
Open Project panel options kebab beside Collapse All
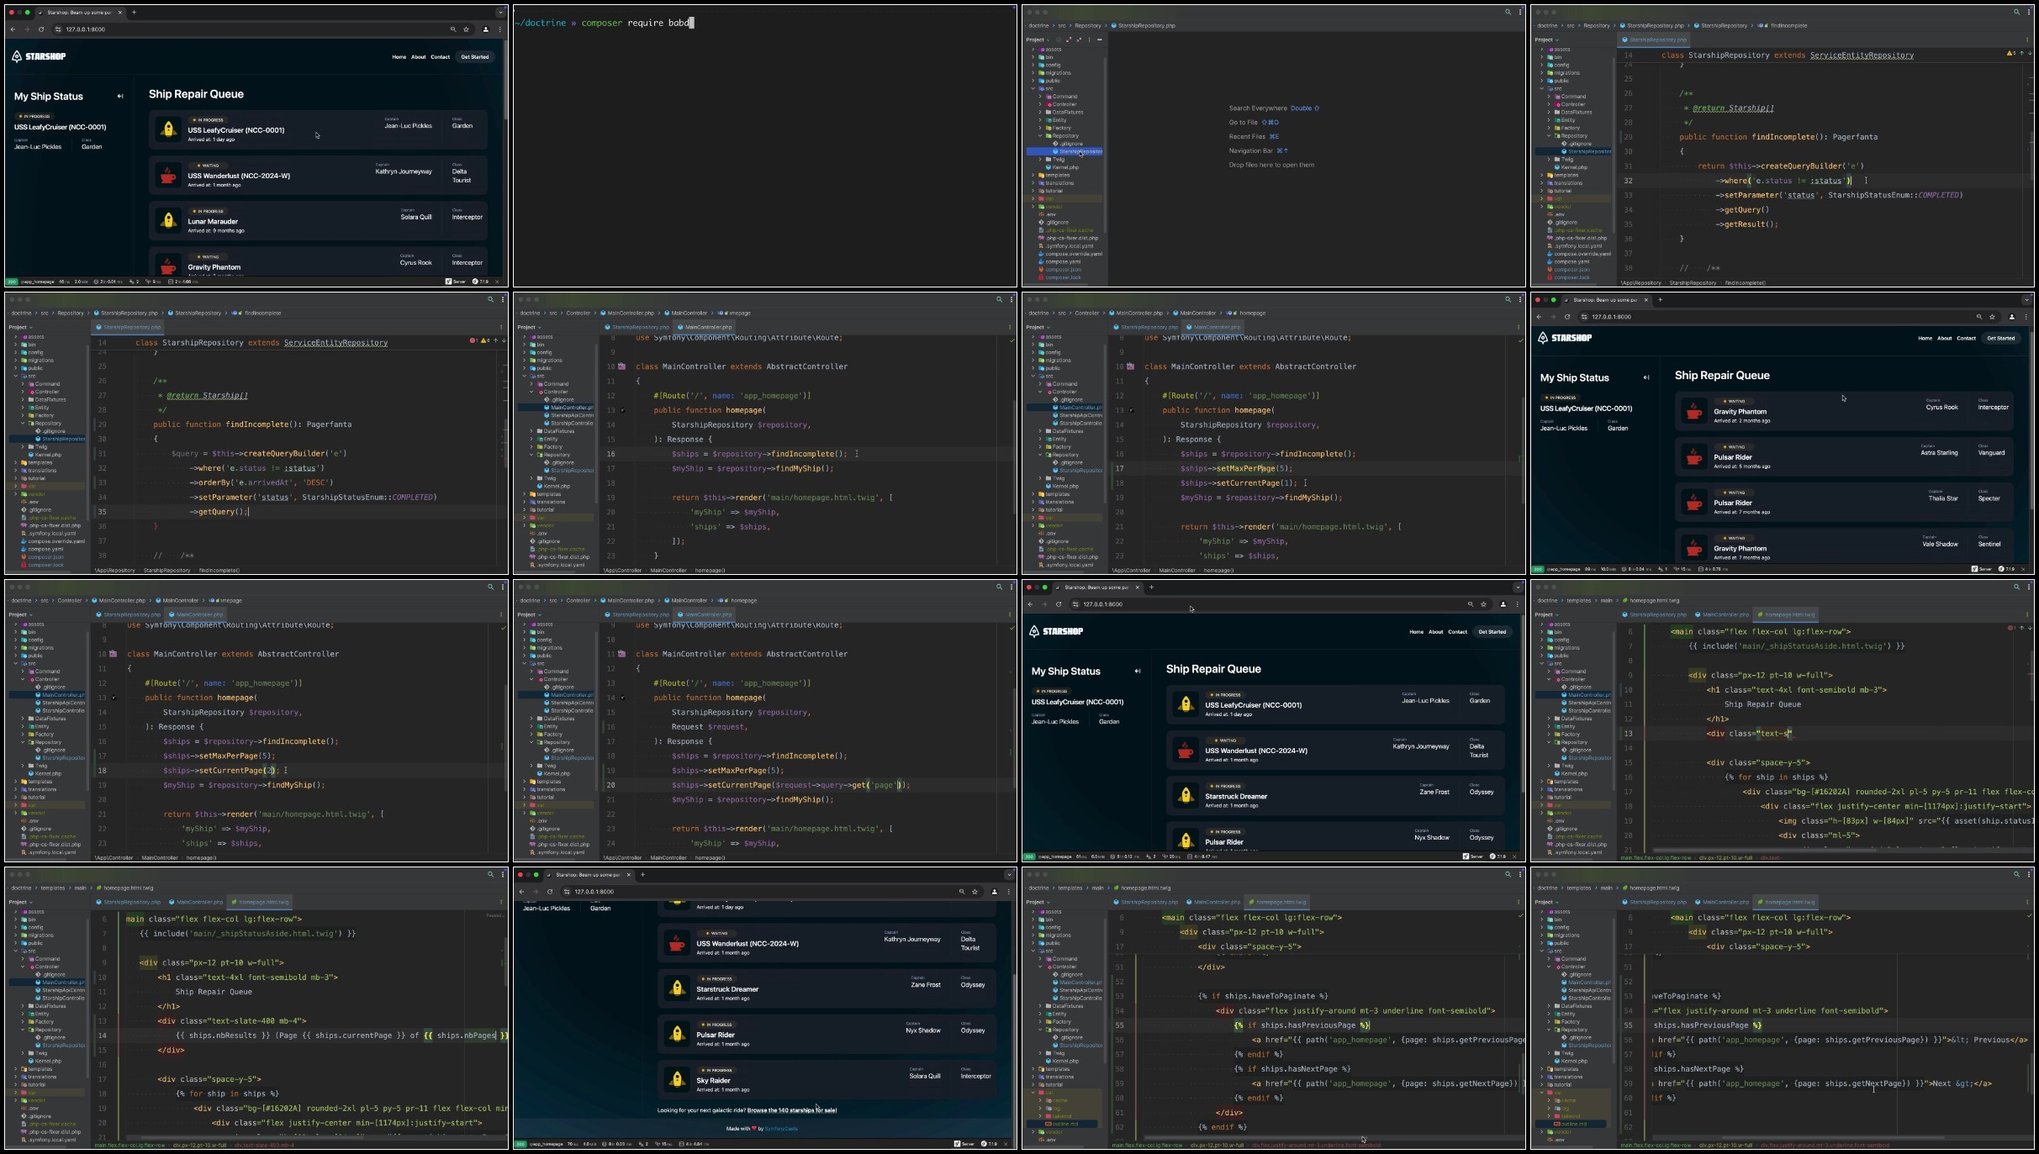click(1089, 40)
